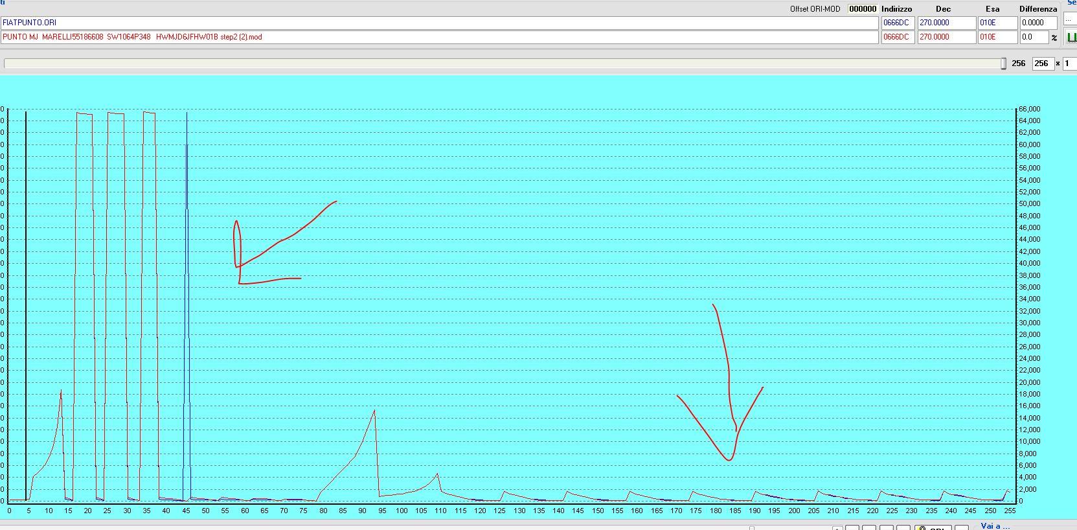Click the black cursor line in graph

(x=26, y=305)
